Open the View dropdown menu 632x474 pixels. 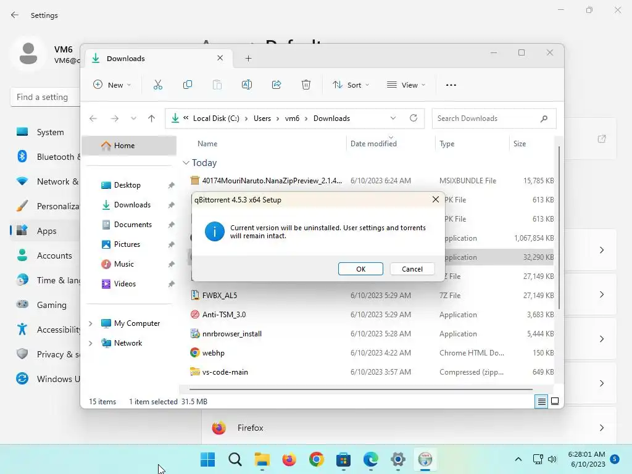pos(406,85)
